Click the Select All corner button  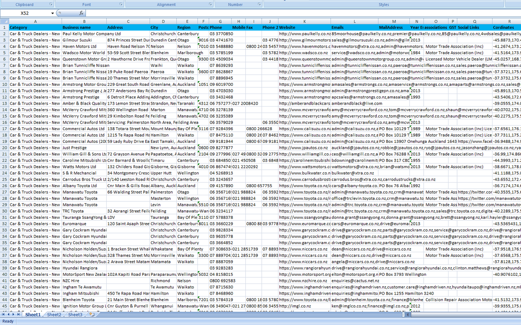click(4, 21)
